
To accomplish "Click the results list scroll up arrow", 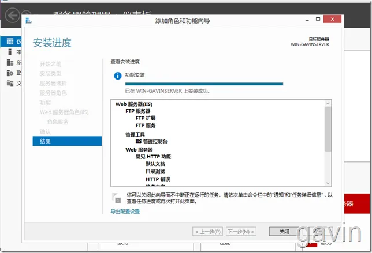I will click(x=328, y=103).
